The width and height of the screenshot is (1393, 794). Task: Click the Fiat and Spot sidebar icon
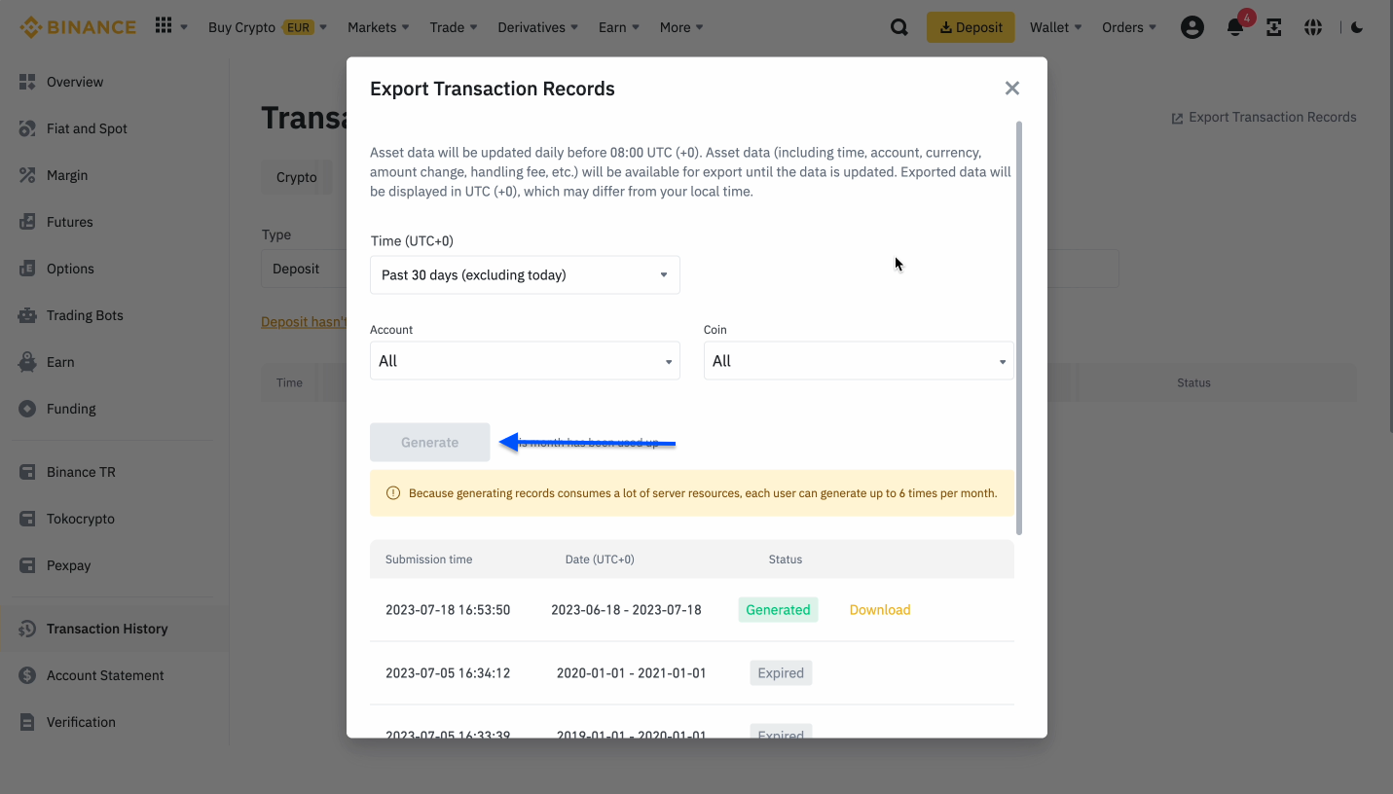coord(27,128)
